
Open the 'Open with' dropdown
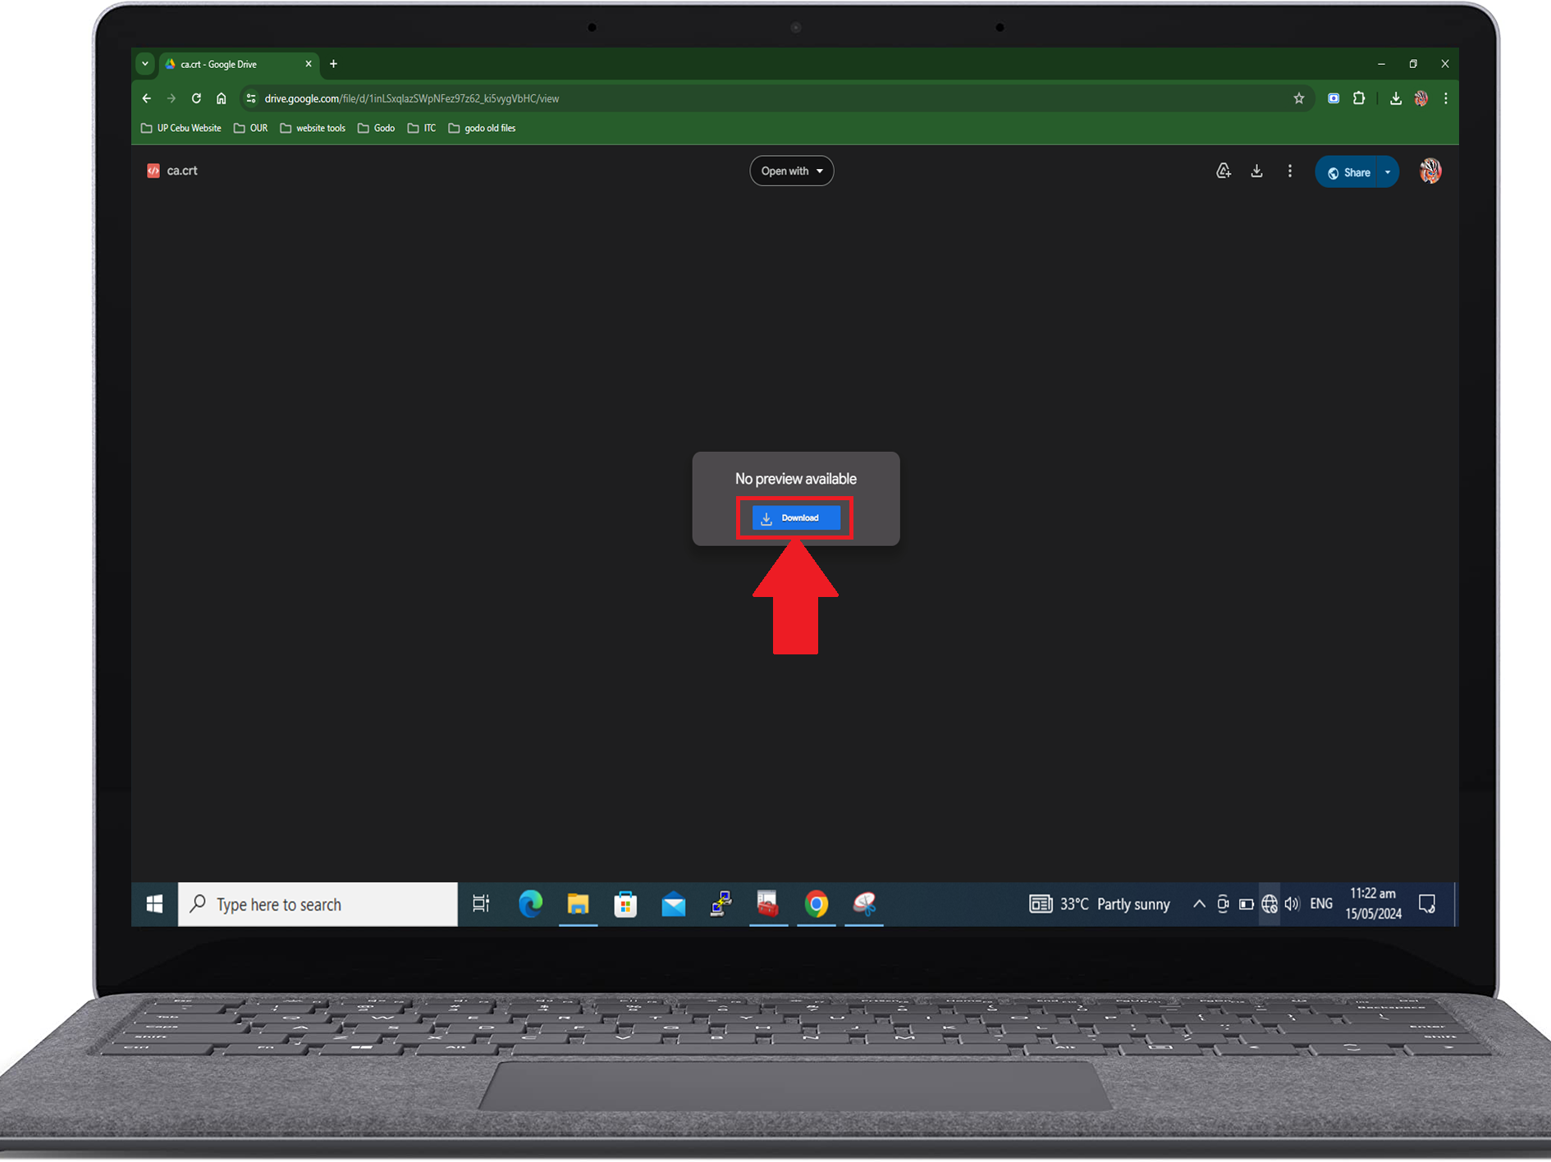click(791, 171)
